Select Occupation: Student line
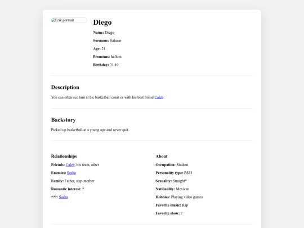304x228 pixels. tap(172, 165)
